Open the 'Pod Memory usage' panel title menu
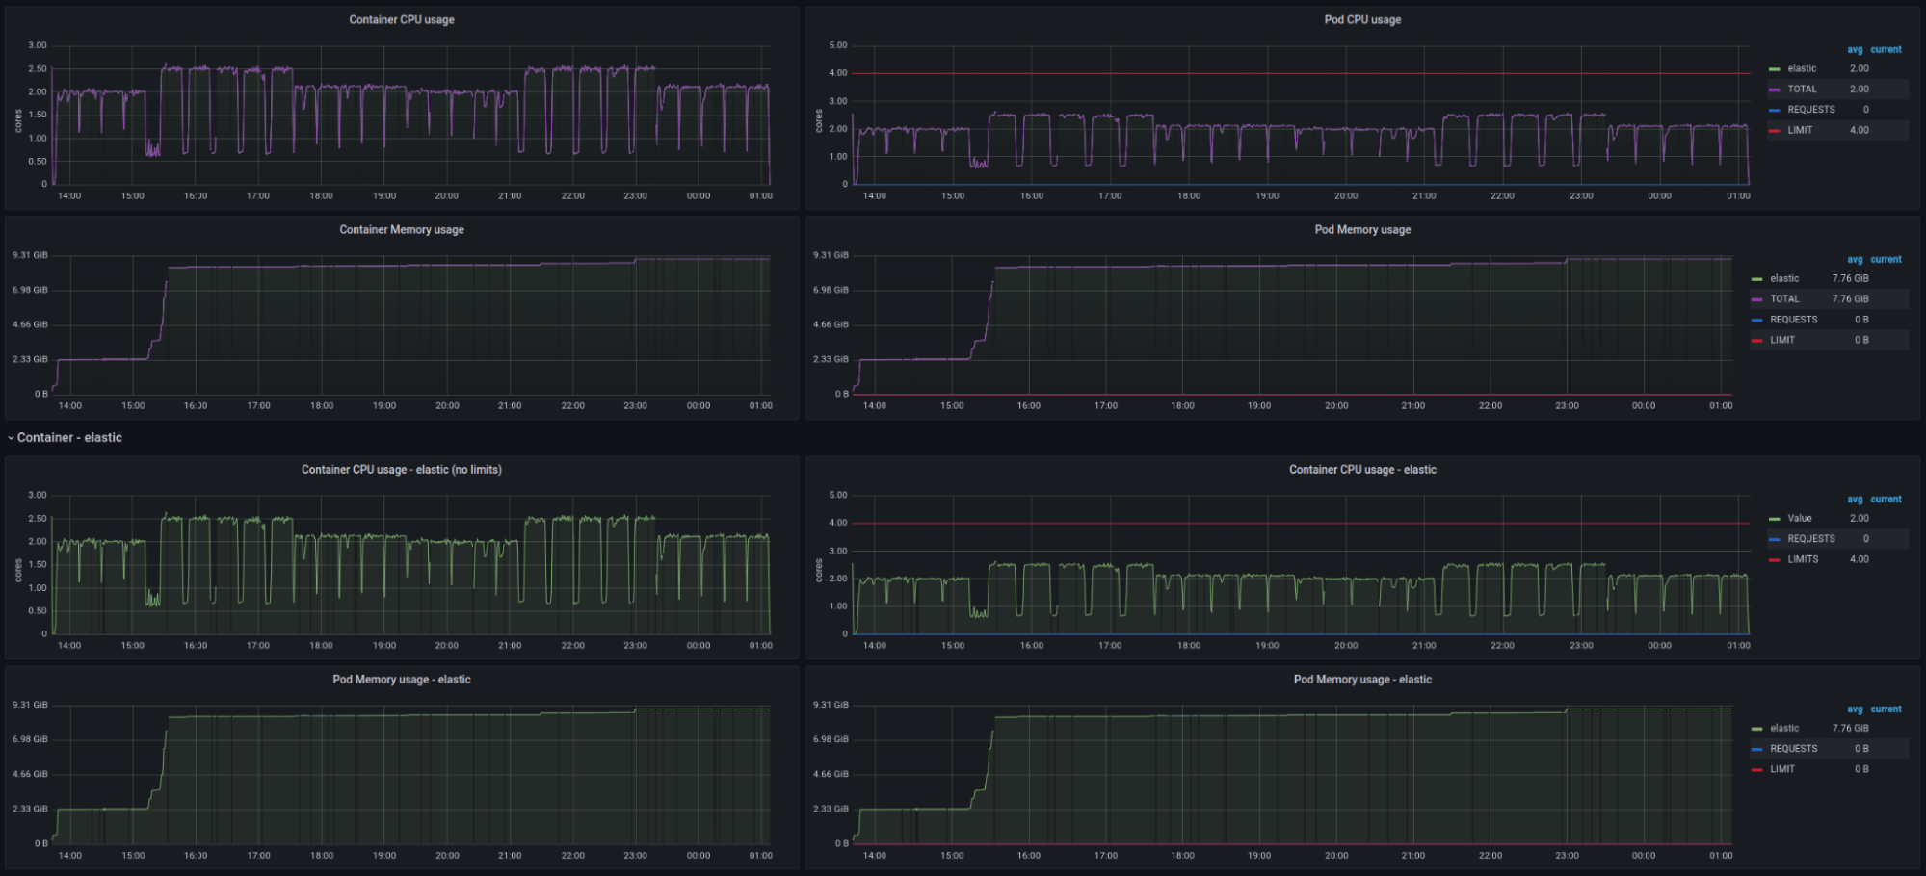This screenshot has width=1926, height=876. [1362, 230]
